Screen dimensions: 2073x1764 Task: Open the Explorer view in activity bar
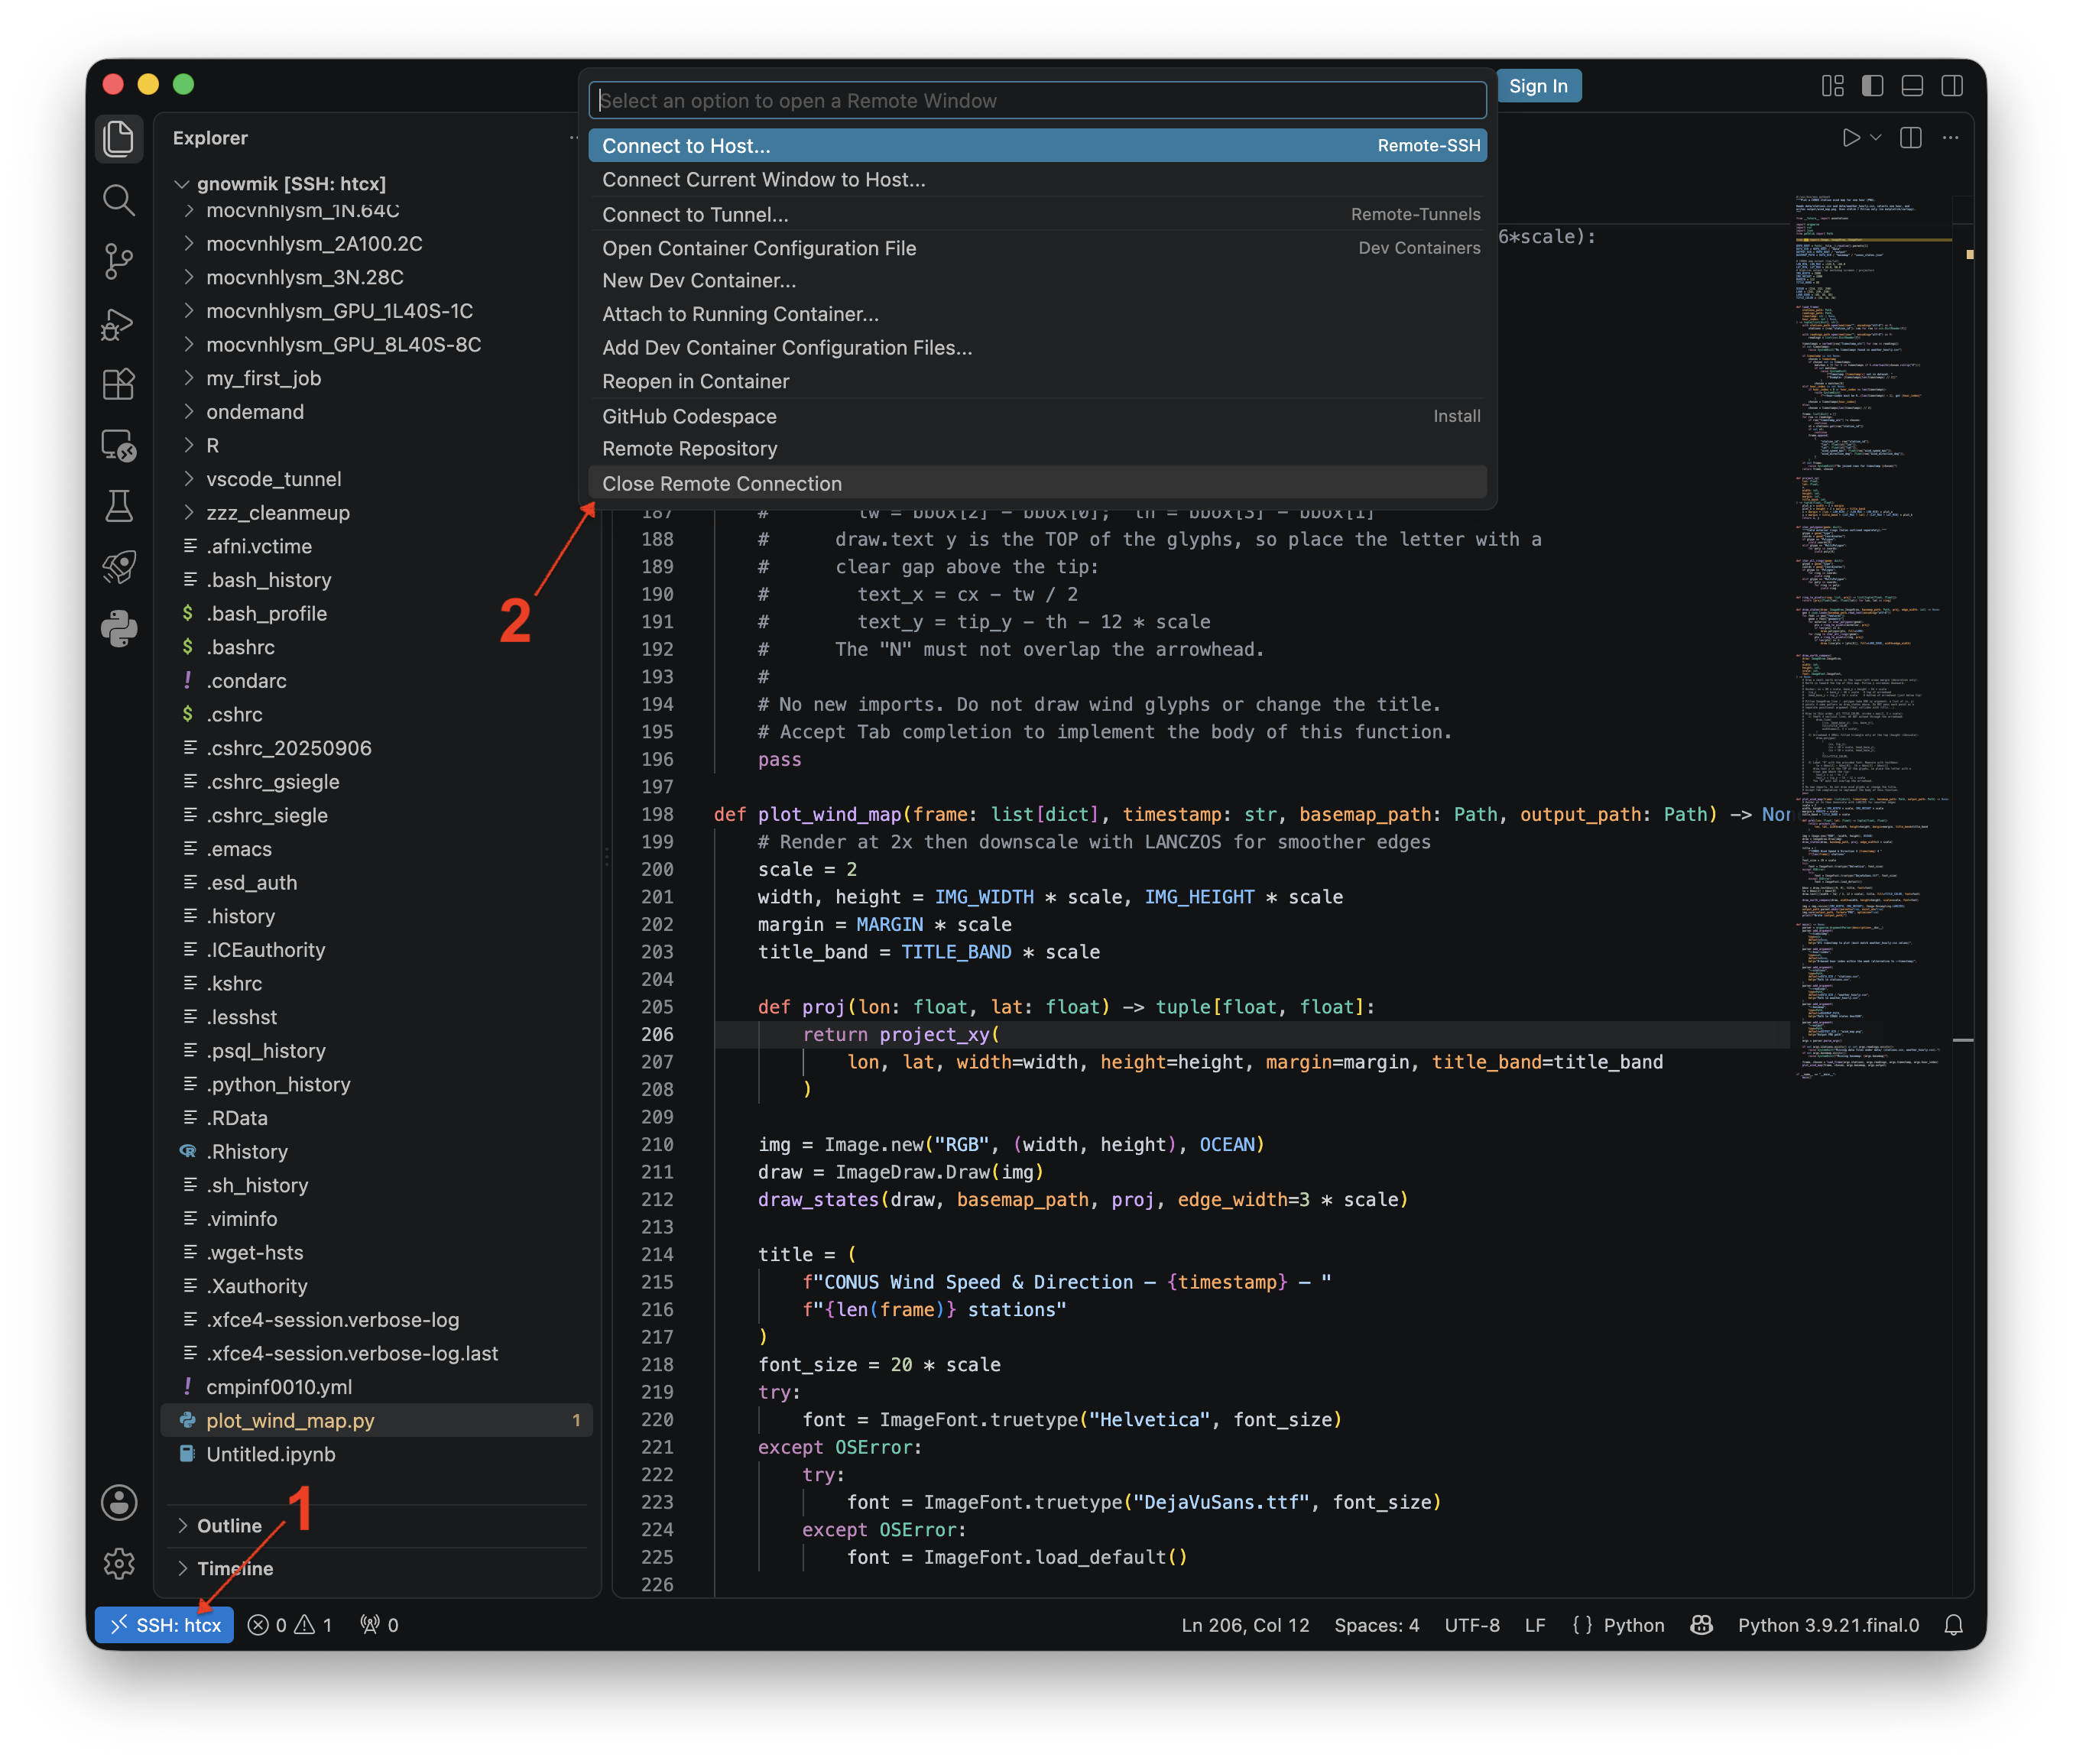(x=118, y=138)
